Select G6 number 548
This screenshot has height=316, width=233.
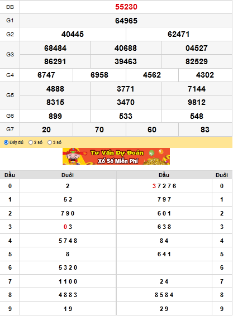pyautogui.click(x=197, y=116)
